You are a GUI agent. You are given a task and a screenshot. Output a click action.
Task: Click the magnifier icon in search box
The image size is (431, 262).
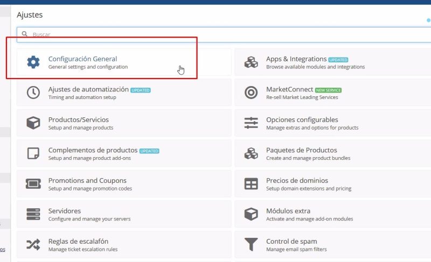[25, 34]
